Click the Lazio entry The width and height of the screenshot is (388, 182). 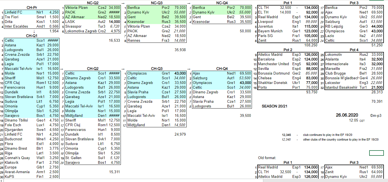(x=330, y=36)
